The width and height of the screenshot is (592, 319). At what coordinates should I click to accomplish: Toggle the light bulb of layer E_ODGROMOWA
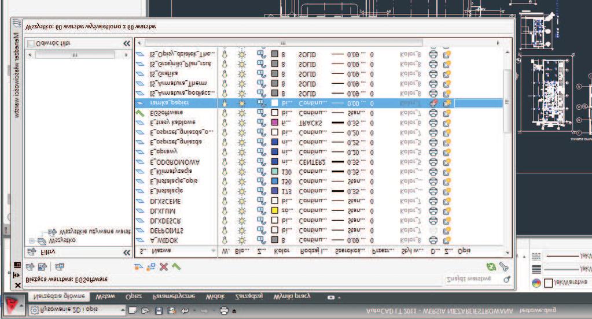pyautogui.click(x=225, y=162)
